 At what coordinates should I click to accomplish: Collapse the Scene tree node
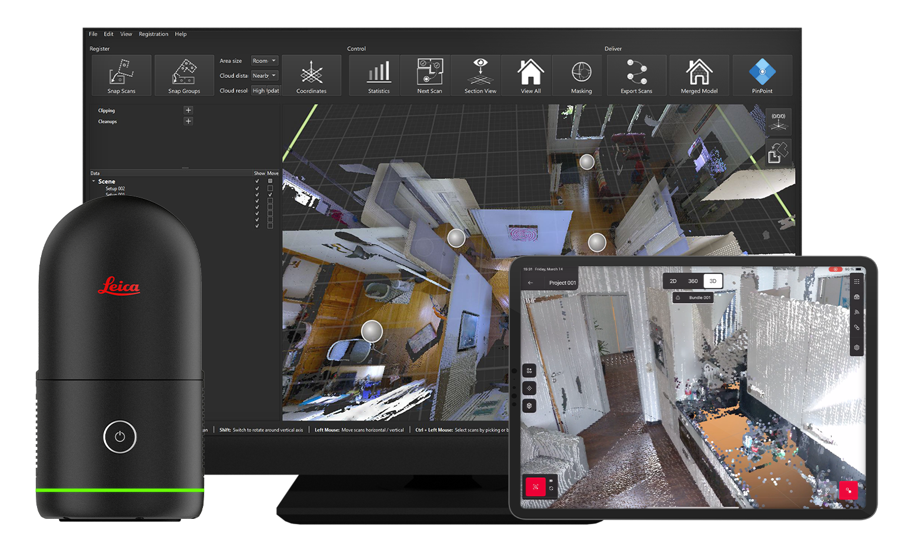point(94,181)
